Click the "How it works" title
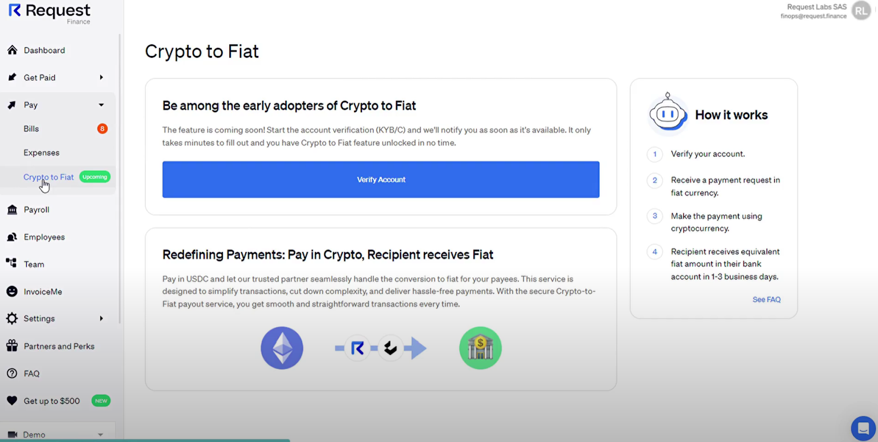 731,115
